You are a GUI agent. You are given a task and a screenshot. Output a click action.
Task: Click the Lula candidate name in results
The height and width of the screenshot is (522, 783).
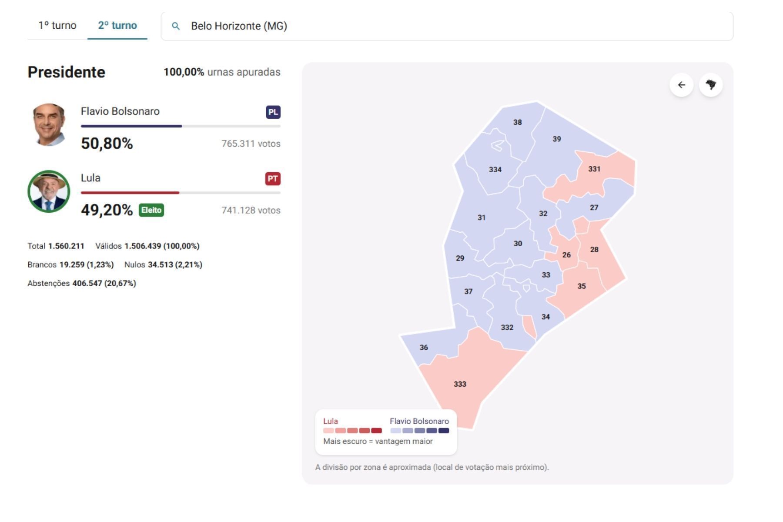pyautogui.click(x=90, y=178)
